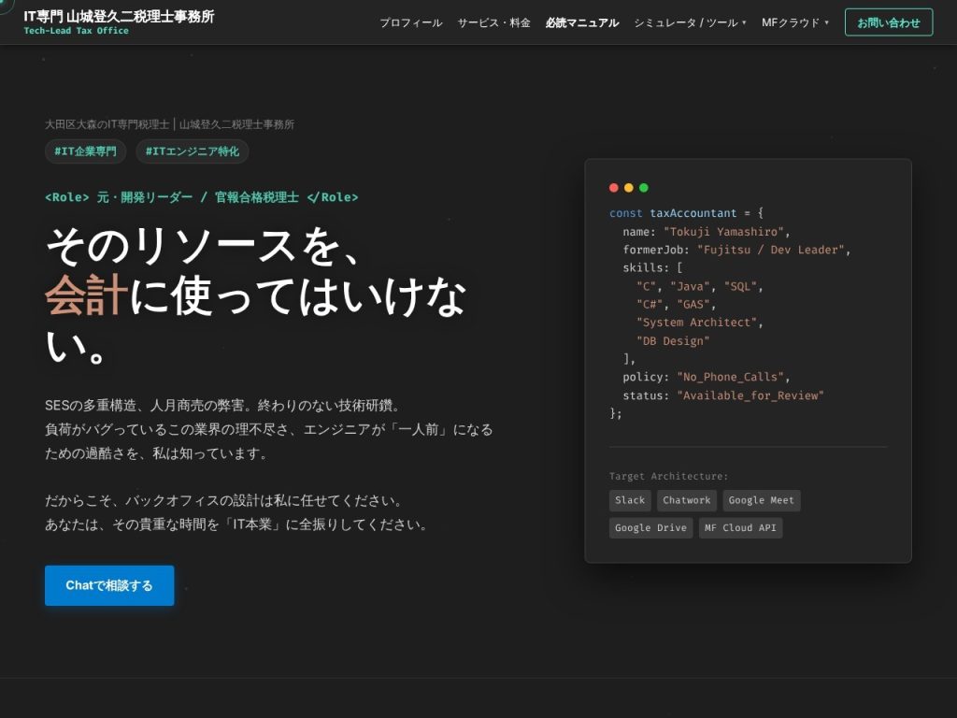Image resolution: width=957 pixels, height=718 pixels.
Task: Click the Slack chip
Action: tap(630, 501)
